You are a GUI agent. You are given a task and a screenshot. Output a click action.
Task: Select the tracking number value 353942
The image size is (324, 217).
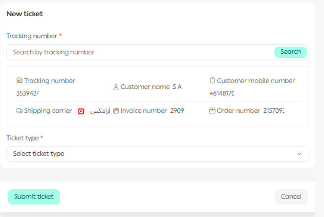27,93
